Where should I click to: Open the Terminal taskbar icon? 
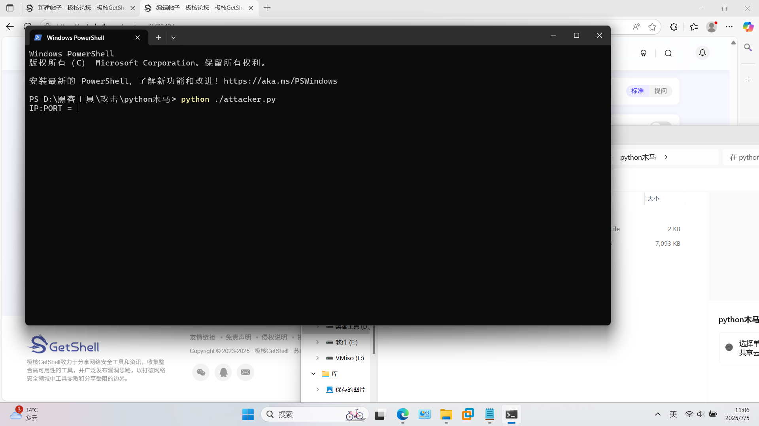[512, 415]
